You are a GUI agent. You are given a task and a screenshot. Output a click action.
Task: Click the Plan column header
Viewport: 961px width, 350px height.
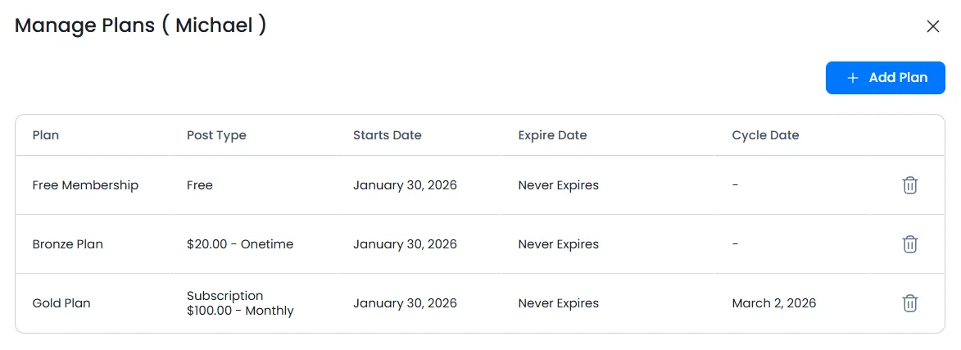pos(46,135)
